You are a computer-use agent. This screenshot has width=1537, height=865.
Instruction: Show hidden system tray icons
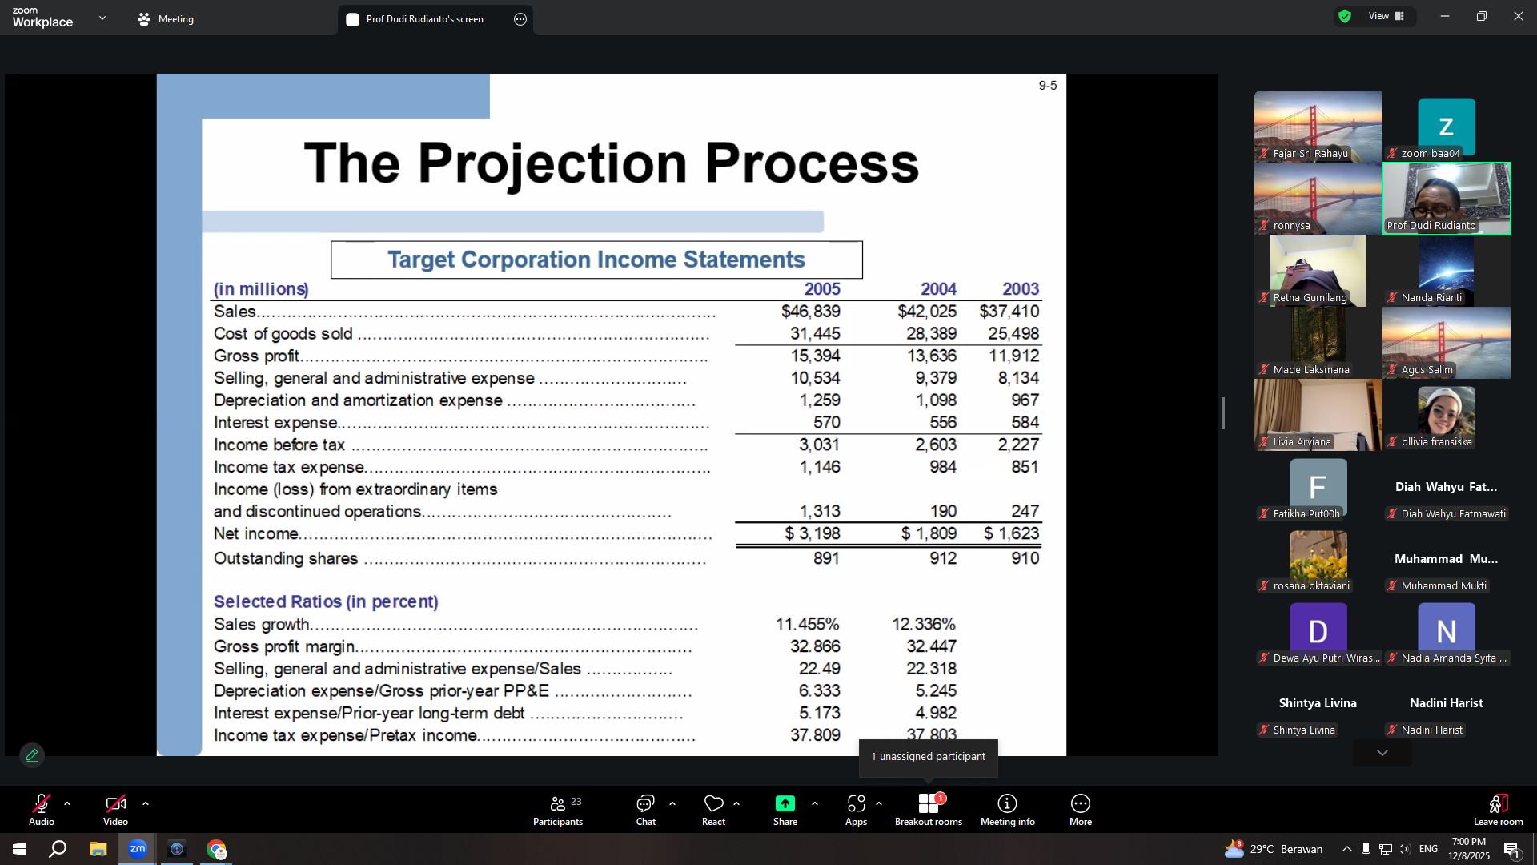pyautogui.click(x=1347, y=849)
